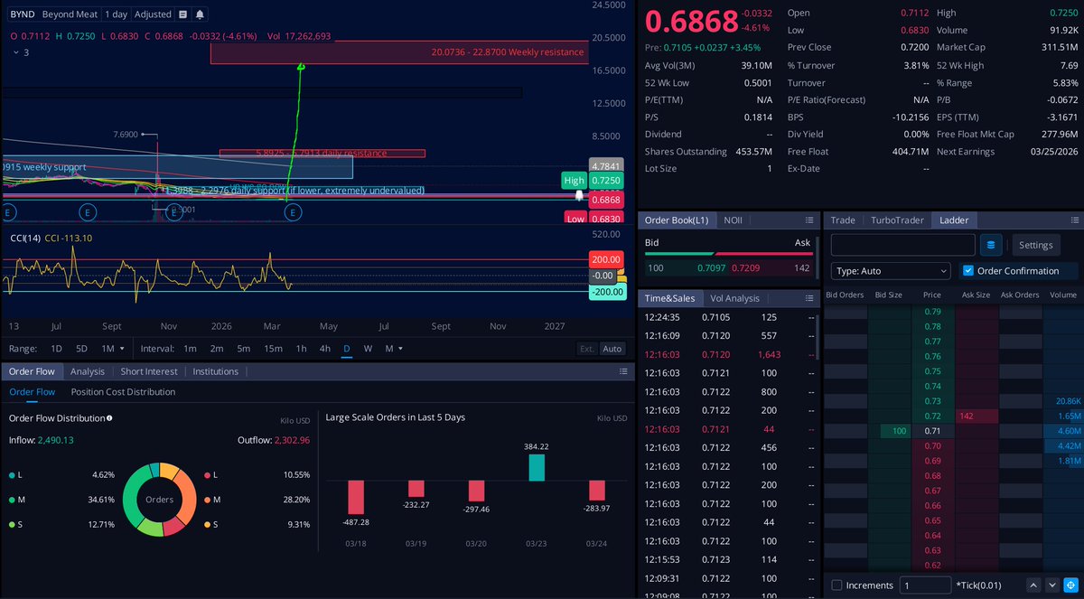Switch to the Short Interest tab

148,371
